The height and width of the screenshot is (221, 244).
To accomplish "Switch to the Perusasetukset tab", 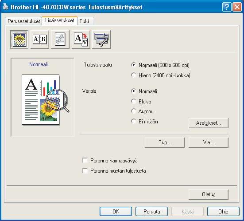I will tap(23, 21).
